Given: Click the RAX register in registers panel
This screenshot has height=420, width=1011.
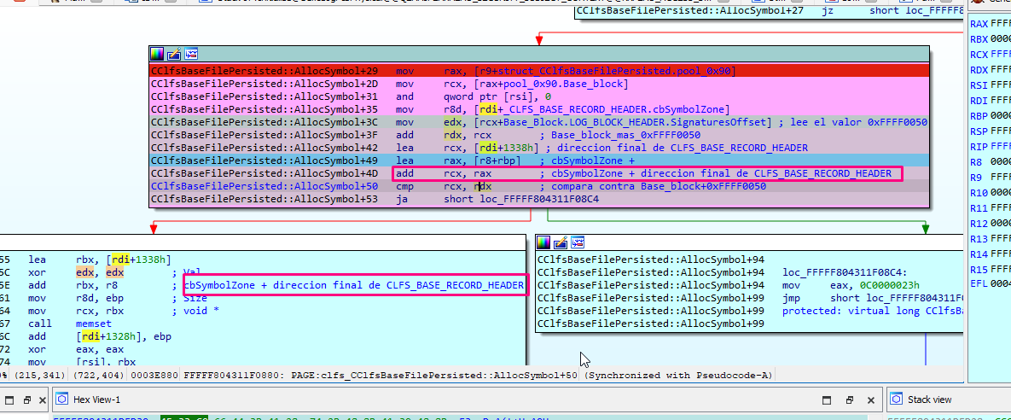Looking at the screenshot, I should click(979, 24).
